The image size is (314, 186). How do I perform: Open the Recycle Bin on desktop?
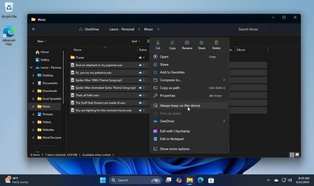[x=9, y=9]
